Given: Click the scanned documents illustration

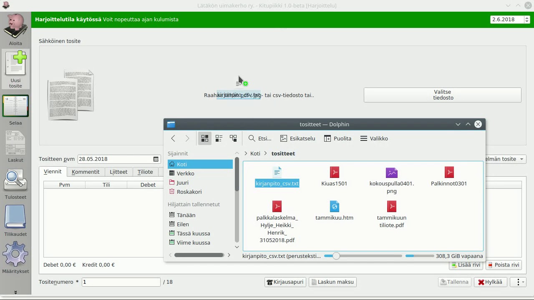Looking at the screenshot, I should pyautogui.click(x=71, y=95).
